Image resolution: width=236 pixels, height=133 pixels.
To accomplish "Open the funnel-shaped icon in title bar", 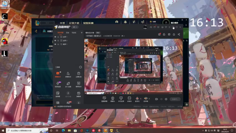I will (x=166, y=27).
